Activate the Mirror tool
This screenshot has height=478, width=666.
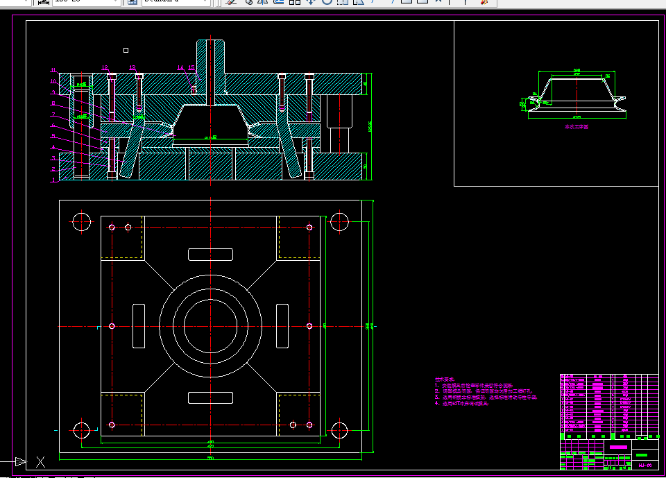pyautogui.click(x=263, y=2)
